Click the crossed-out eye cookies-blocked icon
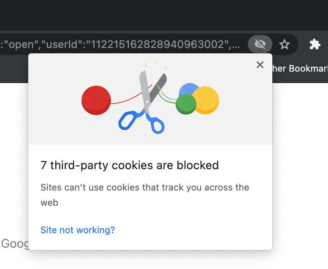The image size is (328, 269). click(260, 44)
